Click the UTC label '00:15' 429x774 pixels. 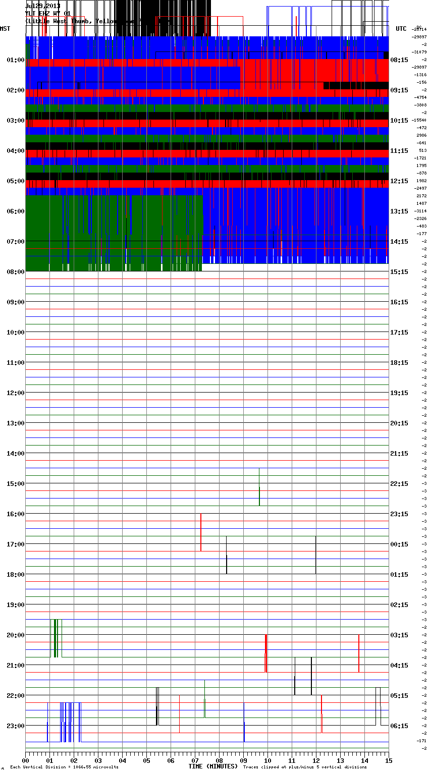tap(399, 544)
